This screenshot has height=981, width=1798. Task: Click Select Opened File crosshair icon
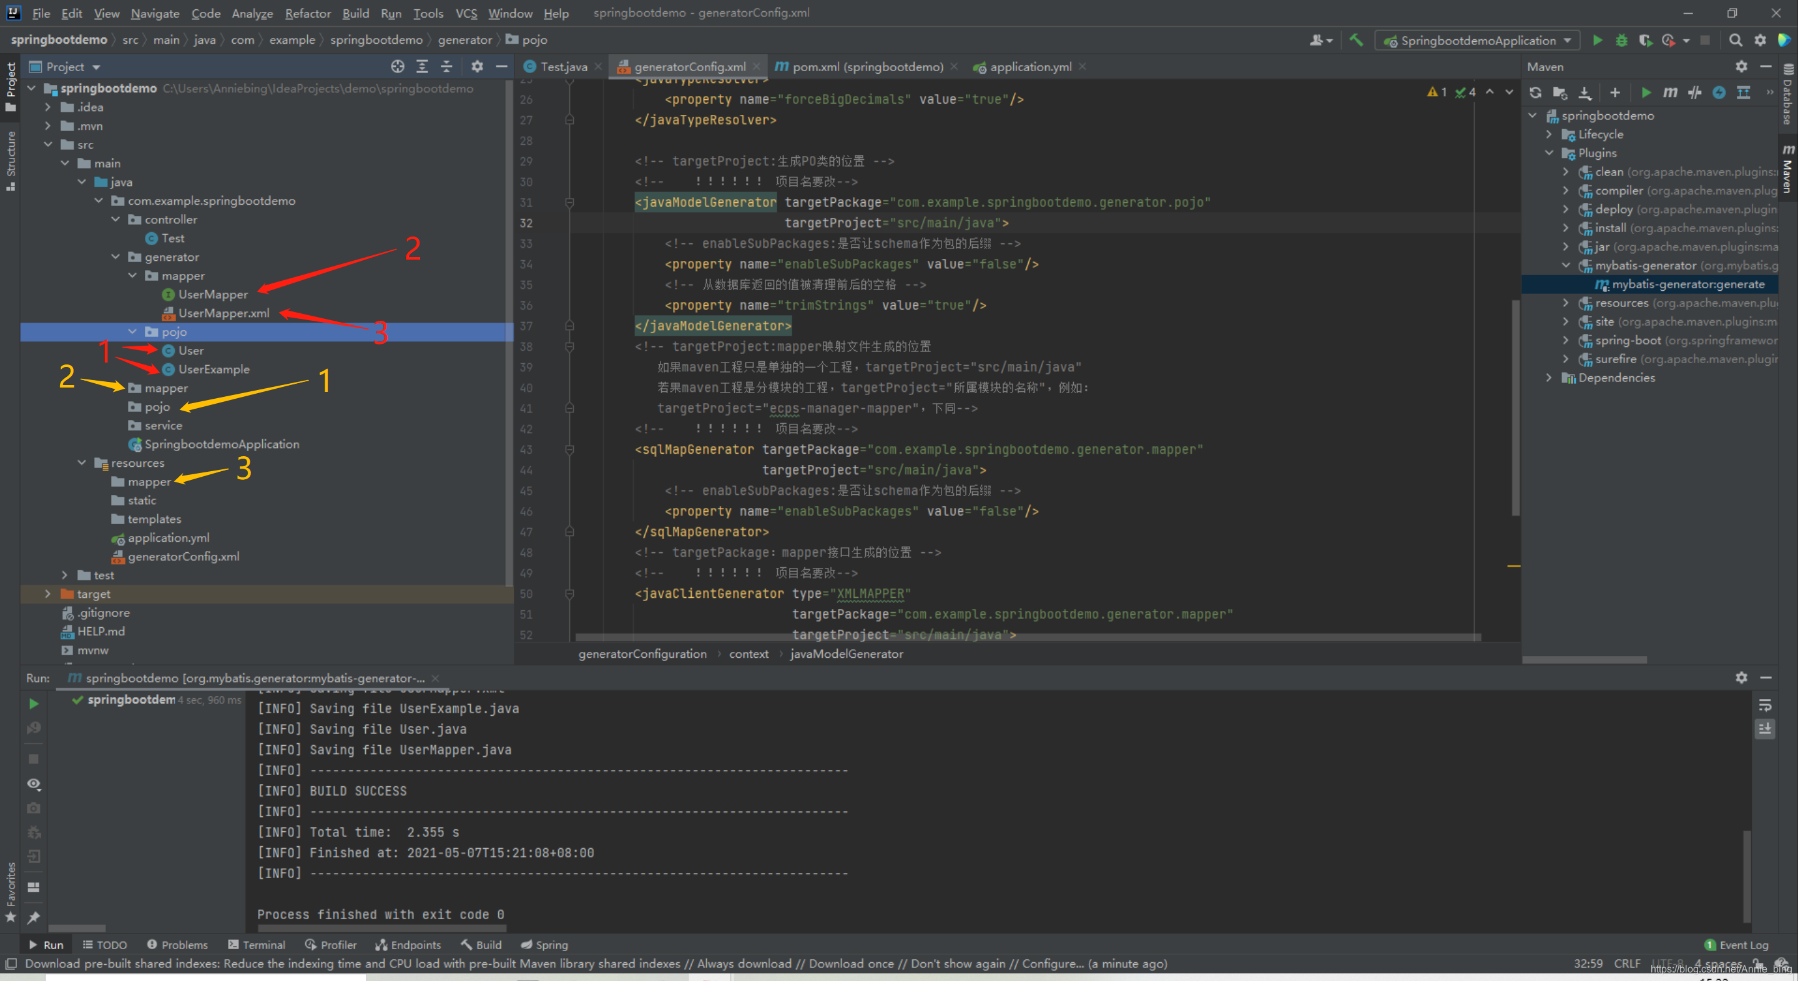[x=397, y=66]
